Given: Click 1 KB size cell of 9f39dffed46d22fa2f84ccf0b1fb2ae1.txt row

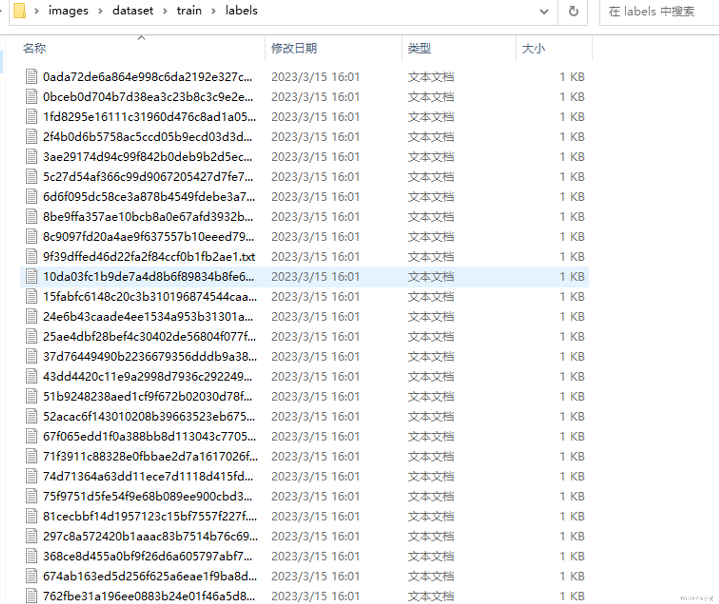Looking at the screenshot, I should pyautogui.click(x=572, y=256).
